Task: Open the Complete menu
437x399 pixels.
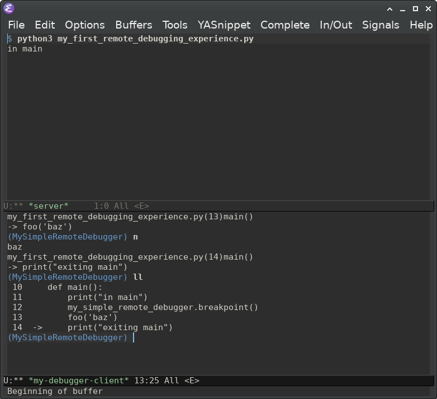Action: (x=285, y=25)
